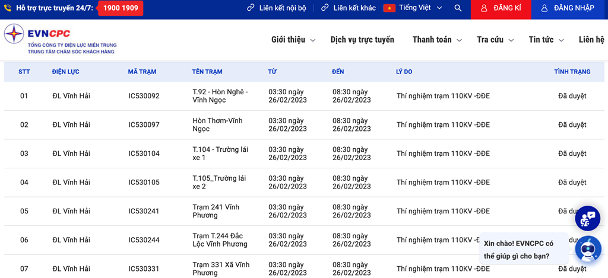Click the ĐĂNG KÍ register button
Viewport: 608px width, 278px height.
pyautogui.click(x=501, y=8)
